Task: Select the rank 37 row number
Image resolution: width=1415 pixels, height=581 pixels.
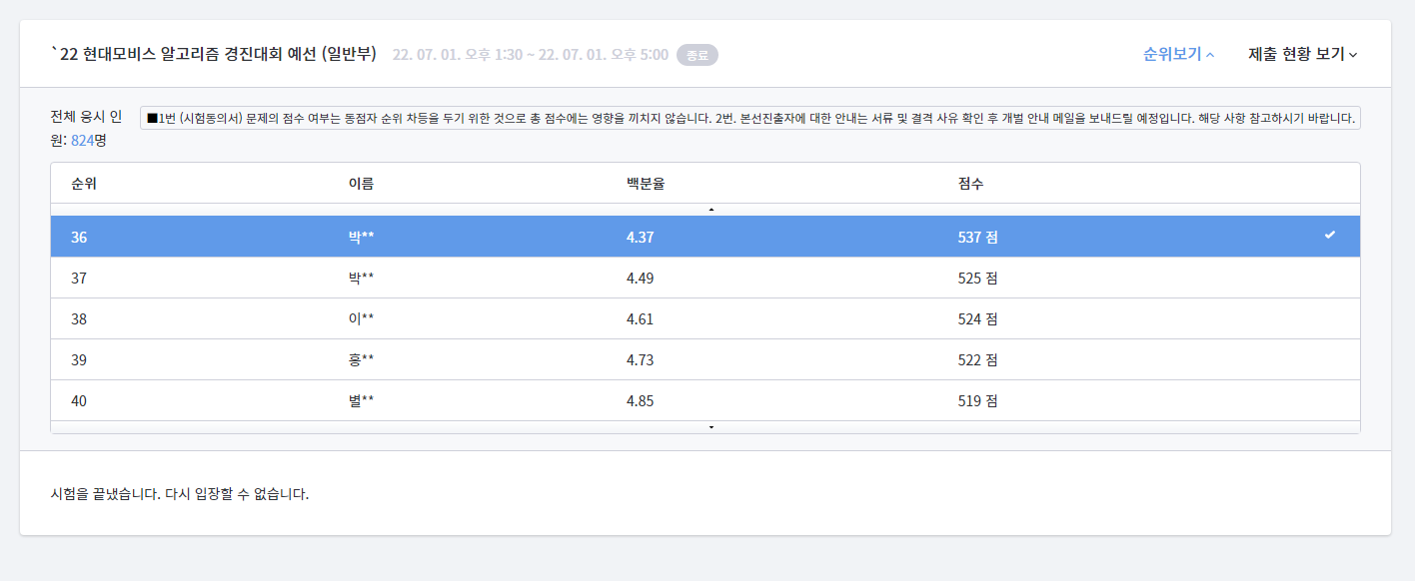Action: point(79,279)
